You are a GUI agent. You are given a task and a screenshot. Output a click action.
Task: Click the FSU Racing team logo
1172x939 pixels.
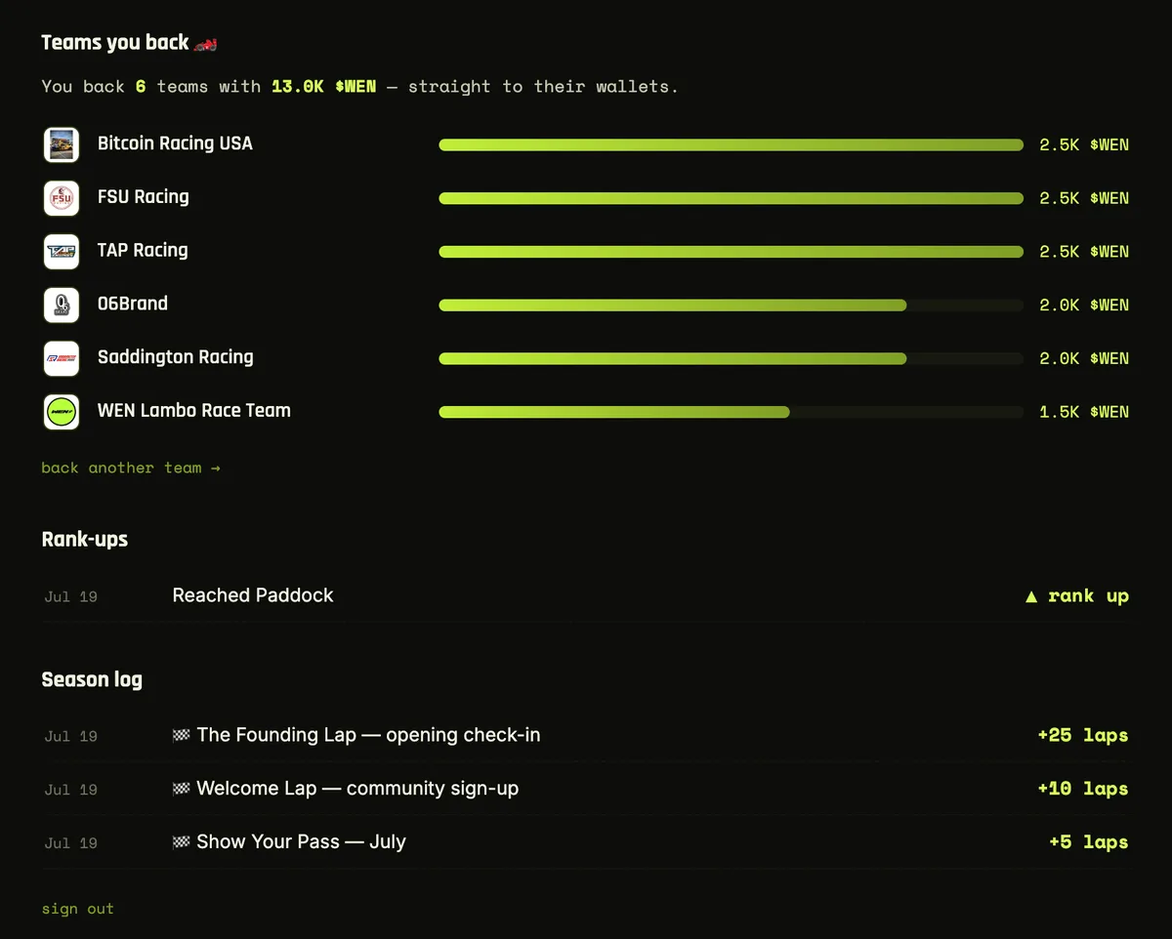[62, 198]
